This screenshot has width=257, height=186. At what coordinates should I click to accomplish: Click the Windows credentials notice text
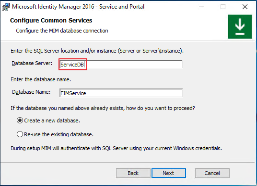[116, 148]
